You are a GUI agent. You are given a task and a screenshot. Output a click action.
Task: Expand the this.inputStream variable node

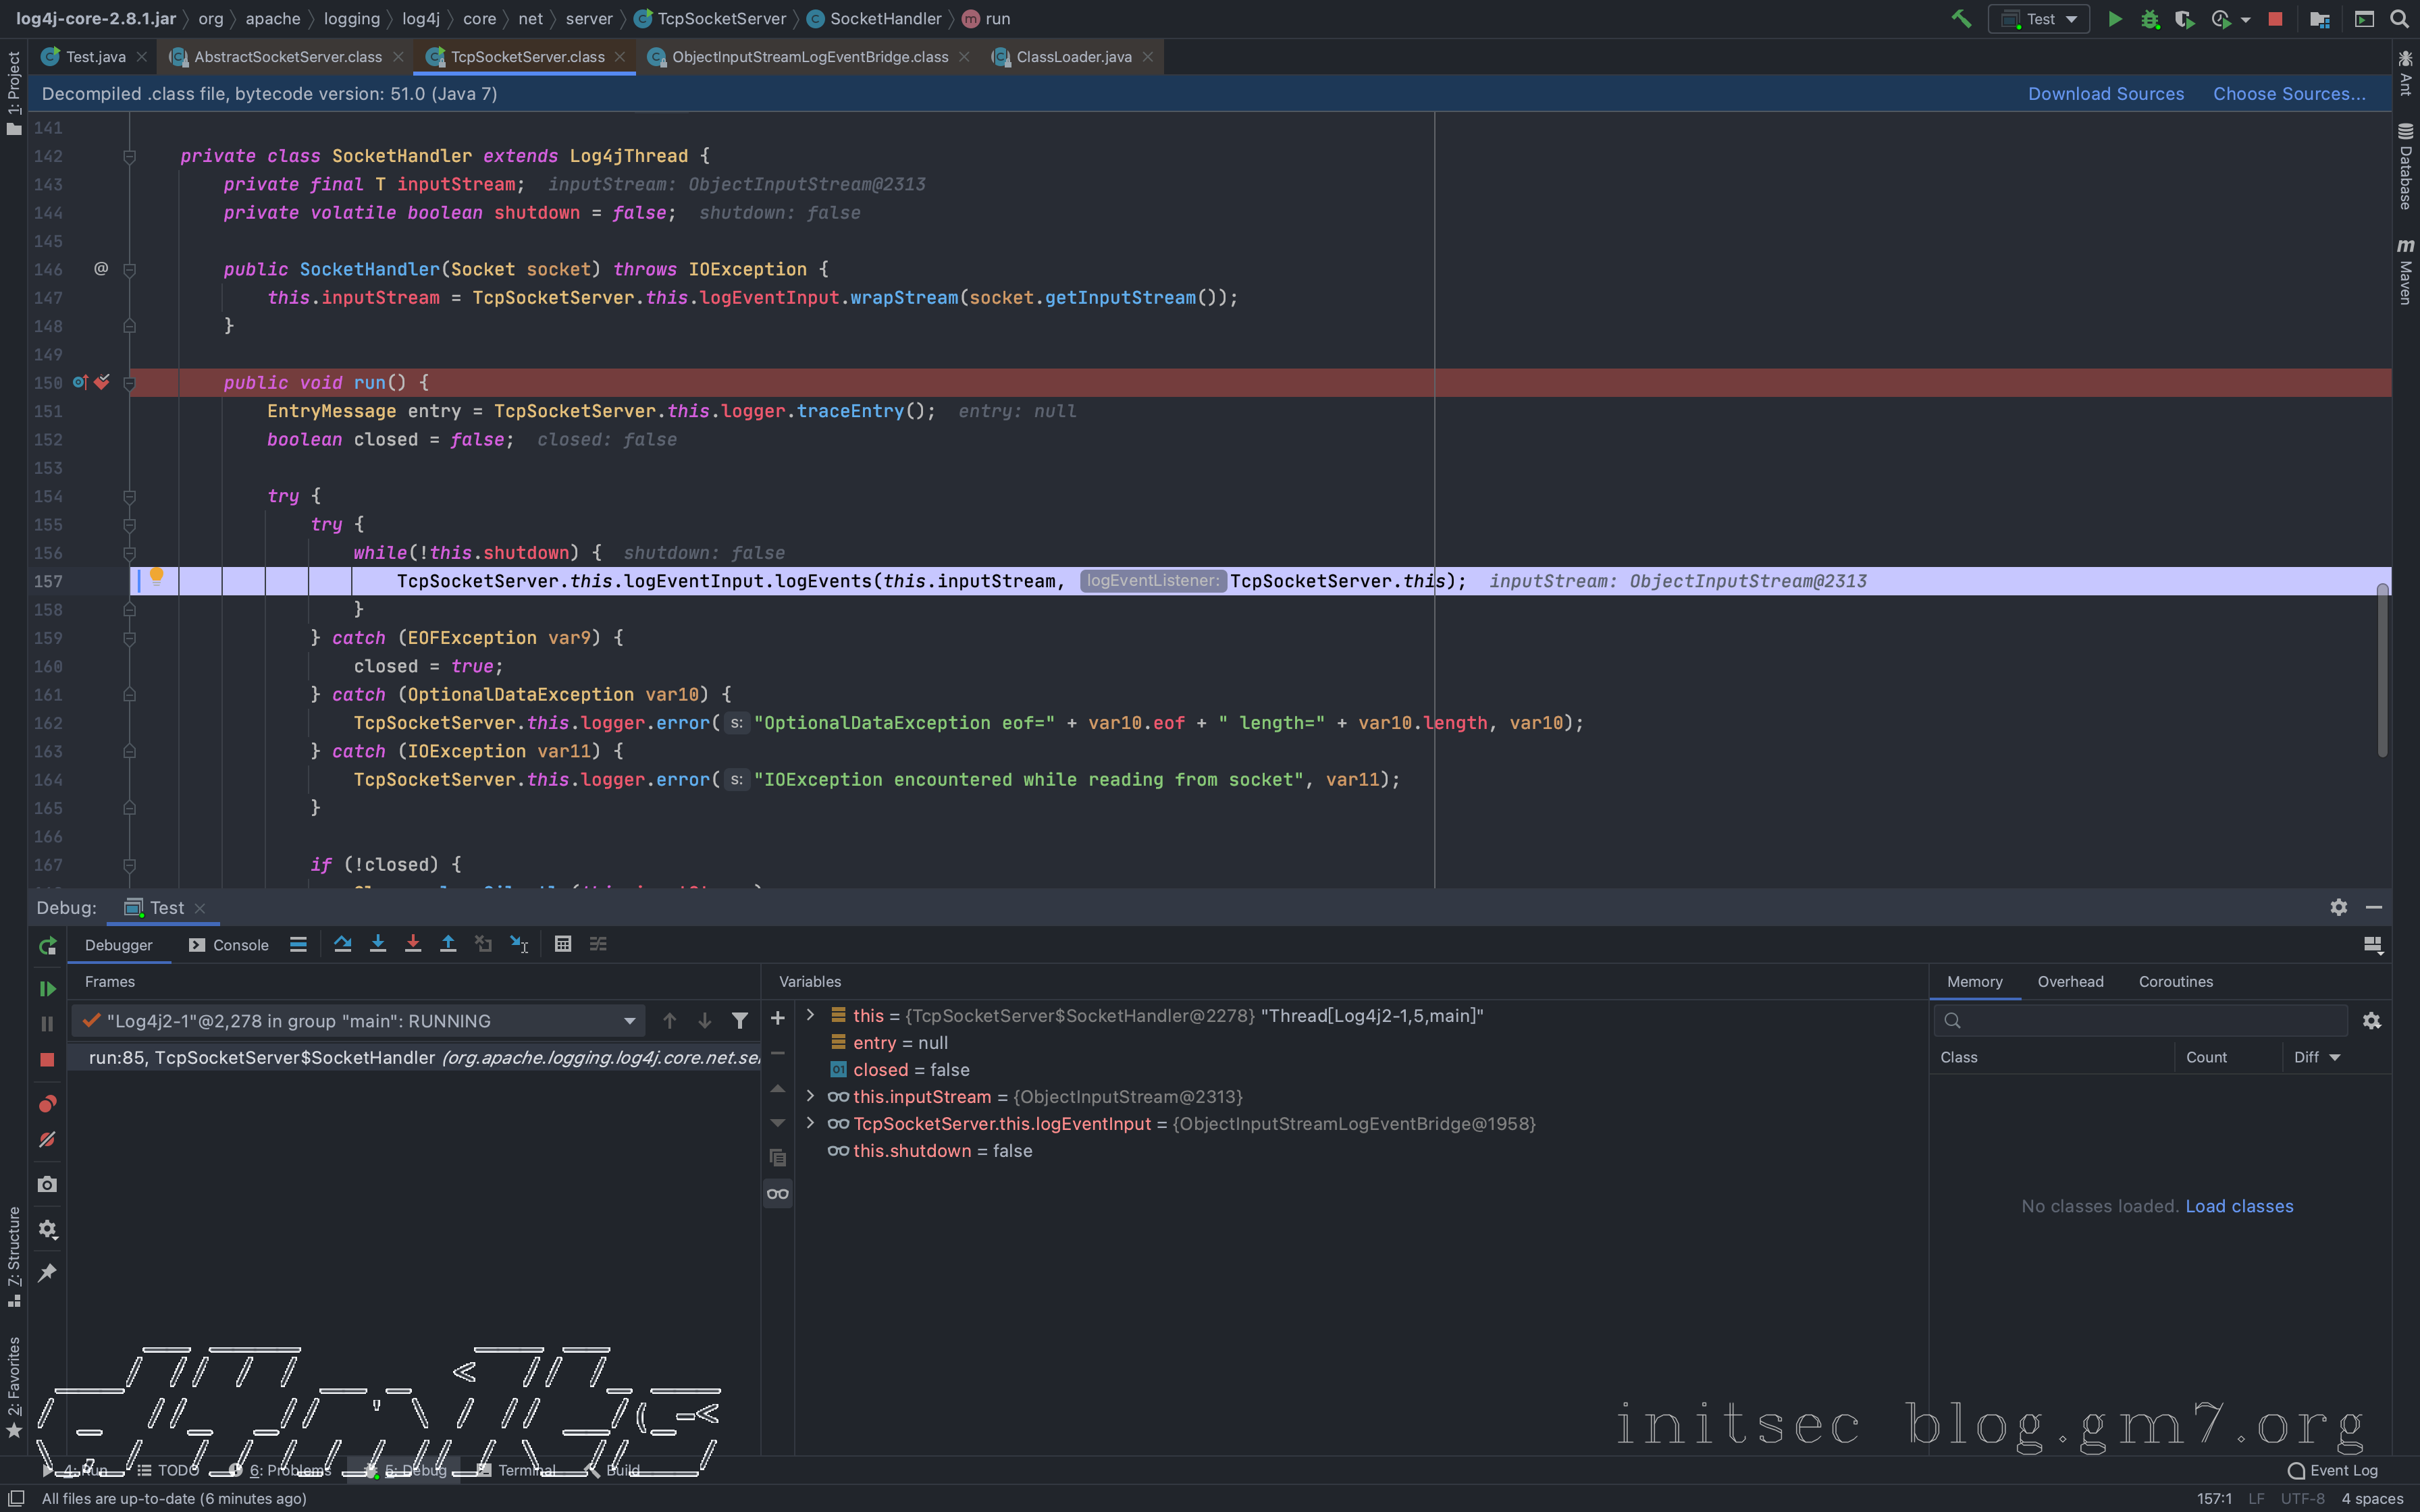point(810,1096)
